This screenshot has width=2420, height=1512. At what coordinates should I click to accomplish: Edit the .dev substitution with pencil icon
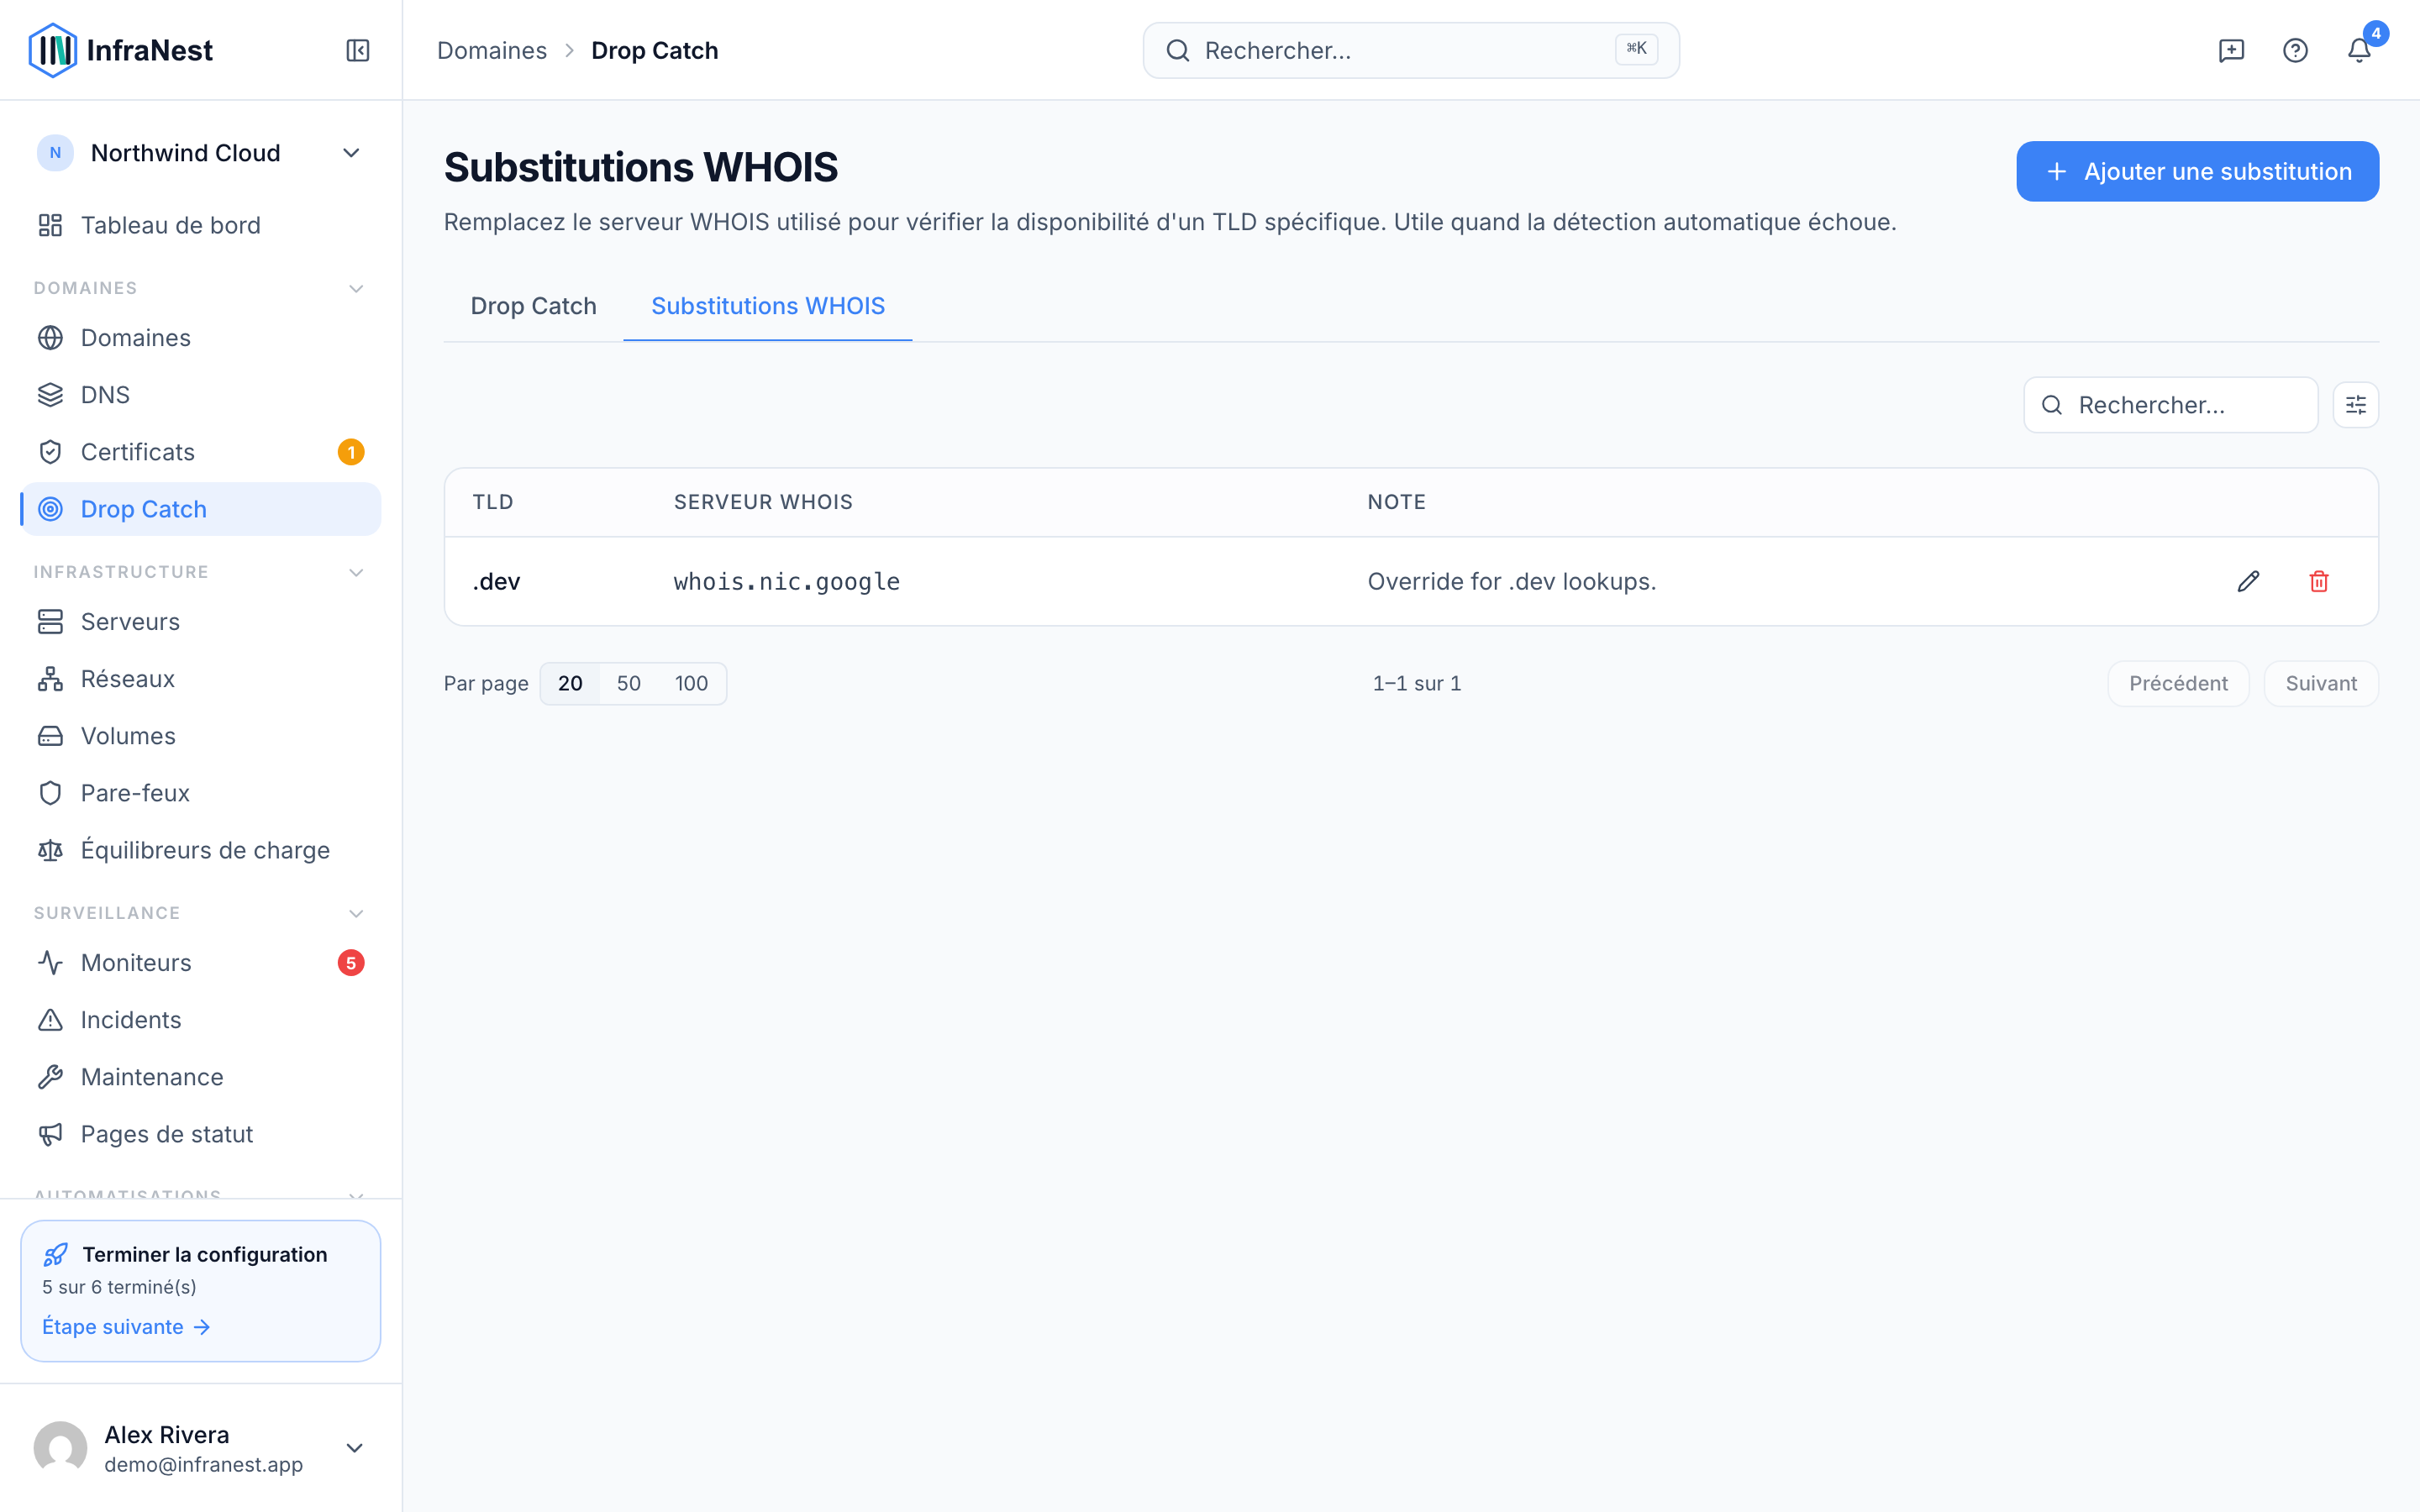tap(2248, 581)
